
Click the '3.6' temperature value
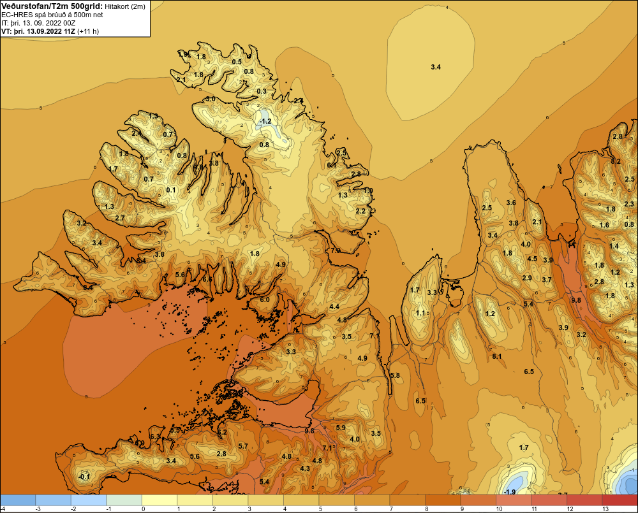click(511, 203)
